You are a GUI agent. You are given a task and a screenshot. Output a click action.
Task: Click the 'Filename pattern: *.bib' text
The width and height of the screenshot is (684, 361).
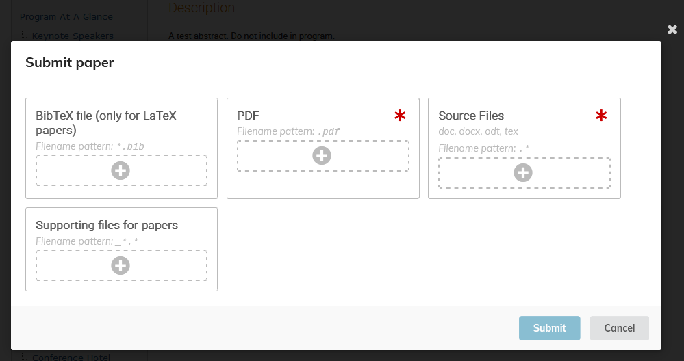[x=90, y=146]
